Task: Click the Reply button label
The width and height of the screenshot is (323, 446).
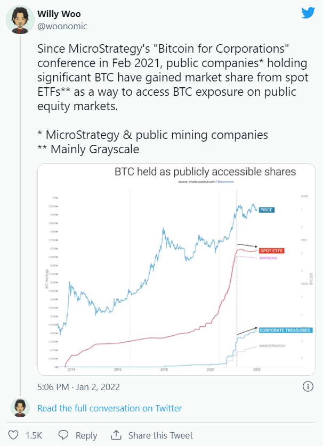Action: (86, 435)
